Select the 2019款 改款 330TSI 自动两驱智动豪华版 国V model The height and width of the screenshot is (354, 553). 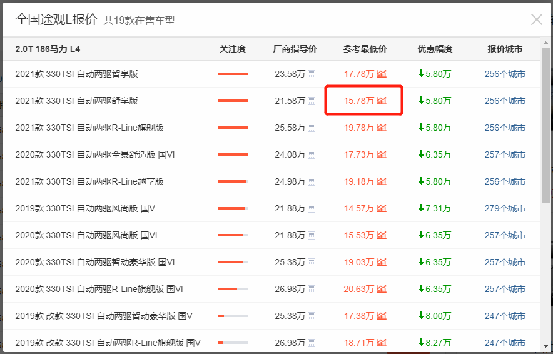[x=104, y=316]
